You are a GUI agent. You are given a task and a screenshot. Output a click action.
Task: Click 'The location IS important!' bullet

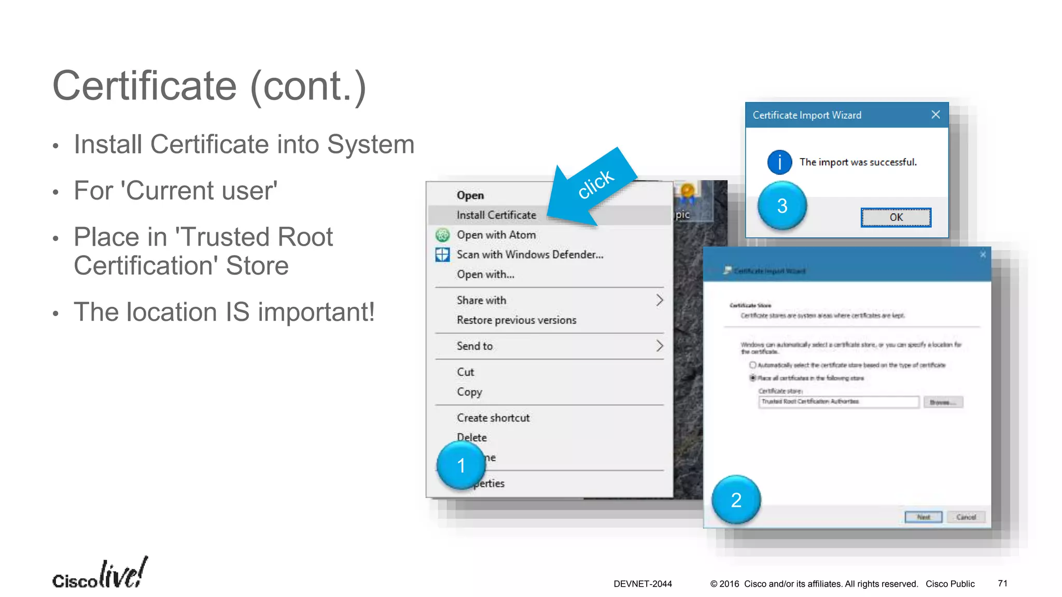224,312
